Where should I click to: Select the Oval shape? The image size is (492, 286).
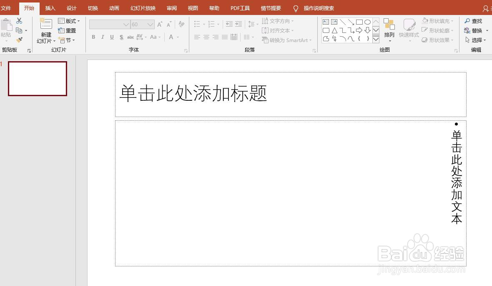(367, 22)
